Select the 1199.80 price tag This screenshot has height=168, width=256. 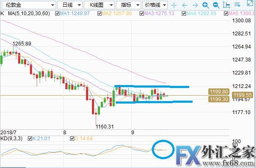coord(219,92)
